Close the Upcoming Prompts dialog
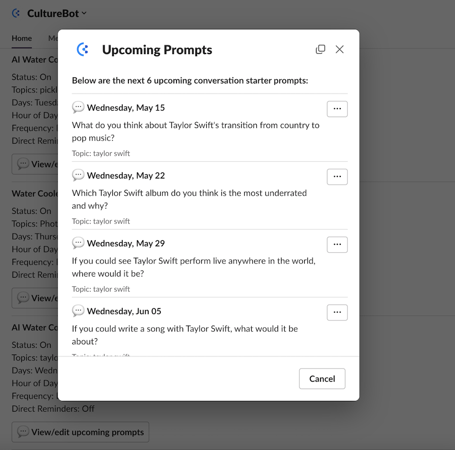This screenshot has height=450, width=455. (340, 50)
